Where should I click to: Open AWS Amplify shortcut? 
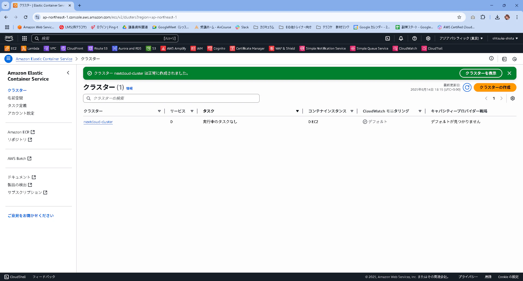coord(173,48)
